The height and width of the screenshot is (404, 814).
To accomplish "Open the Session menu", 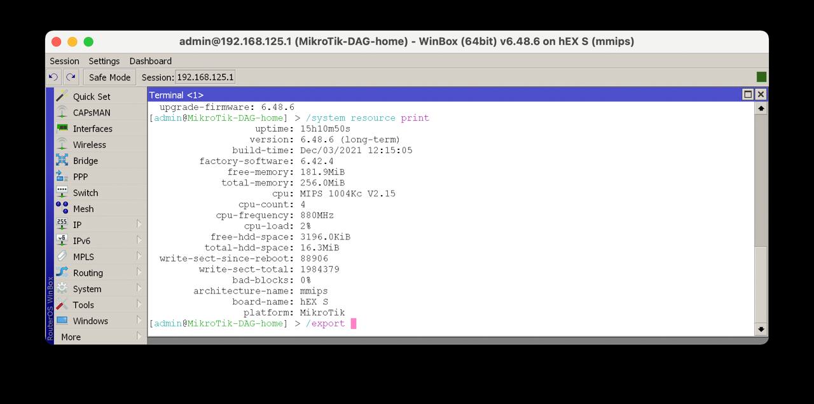I will (x=64, y=61).
